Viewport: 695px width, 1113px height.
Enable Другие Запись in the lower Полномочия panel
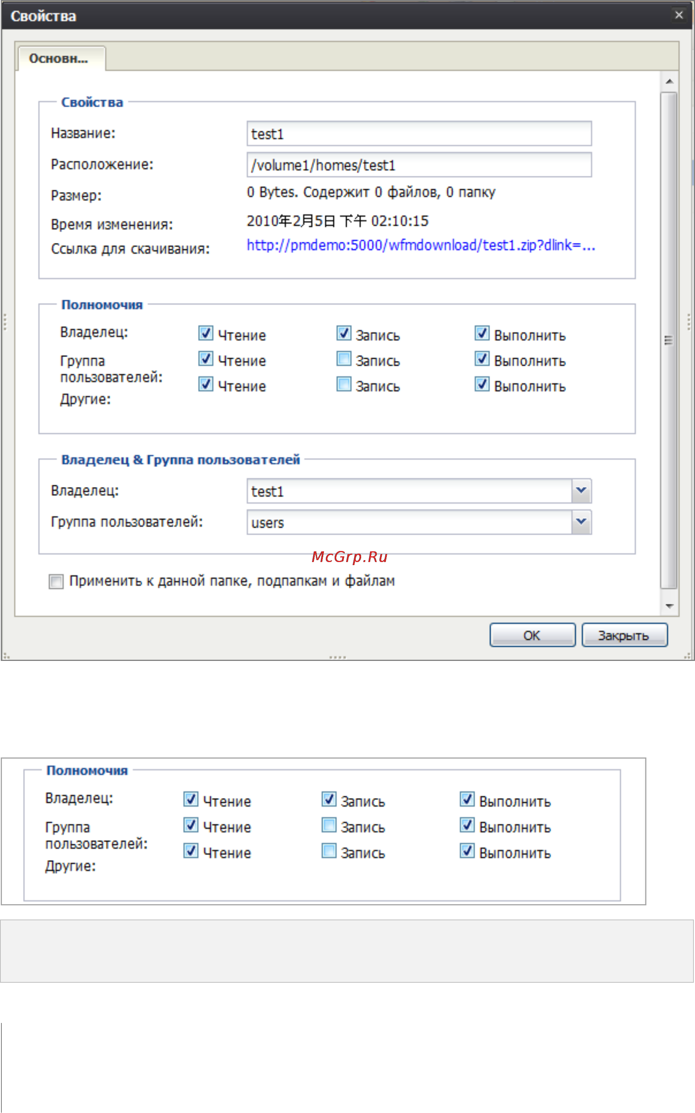[329, 851]
